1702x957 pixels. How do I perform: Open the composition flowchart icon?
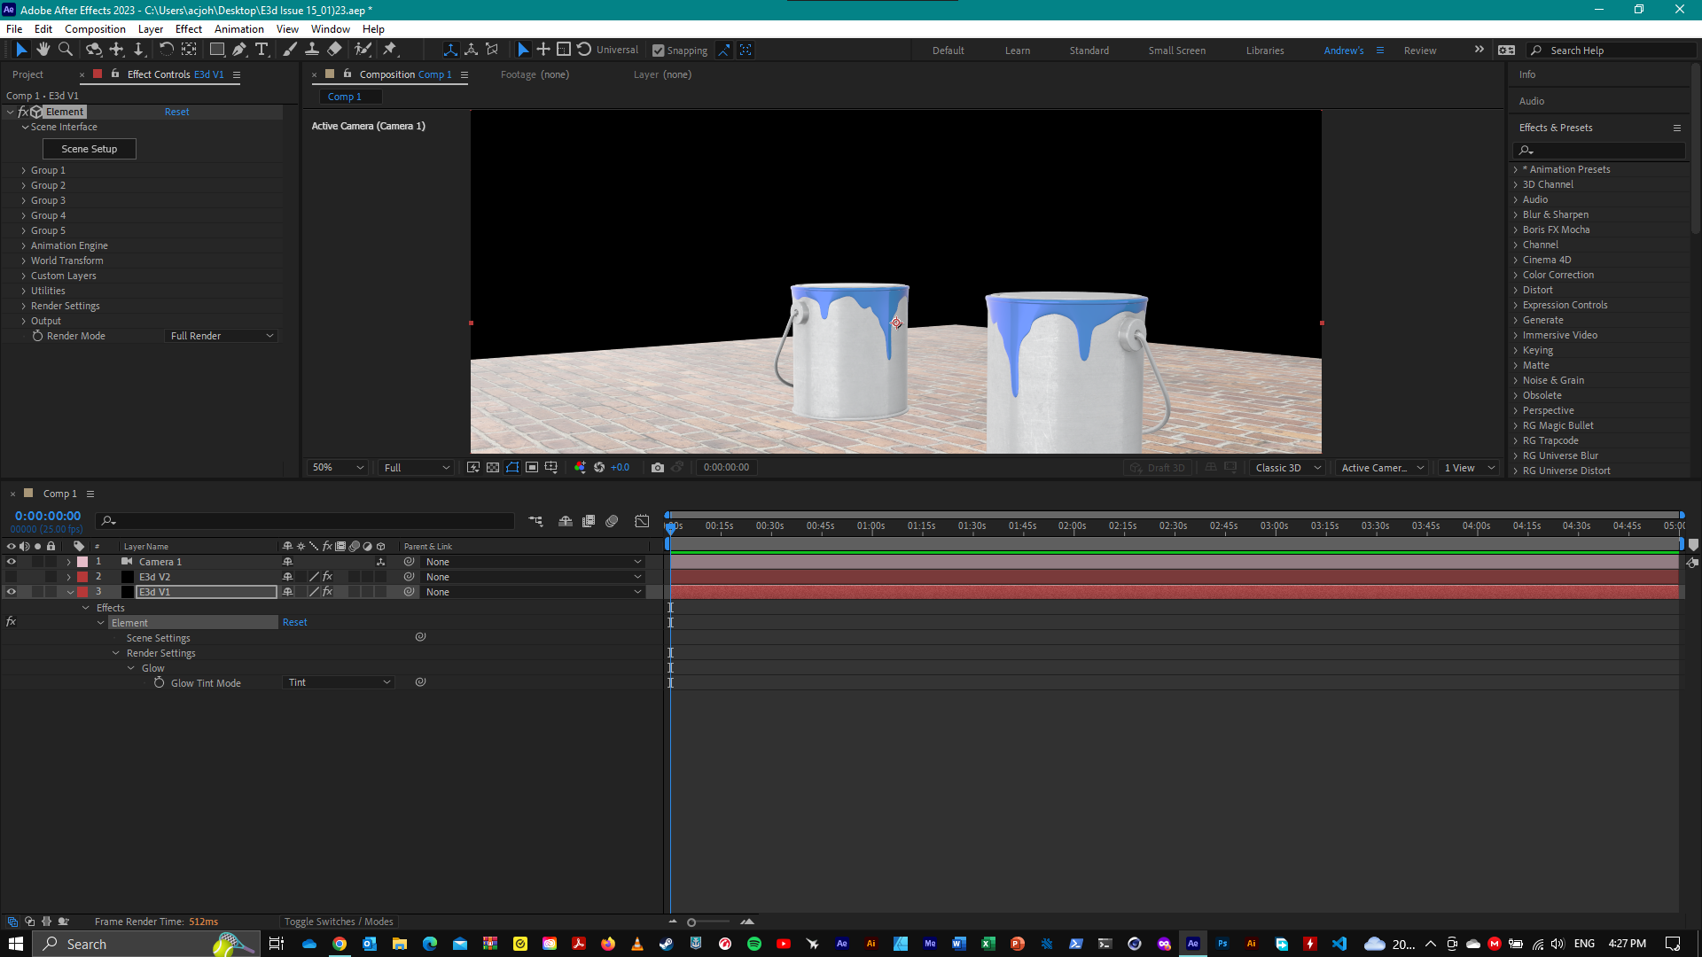[x=535, y=521]
